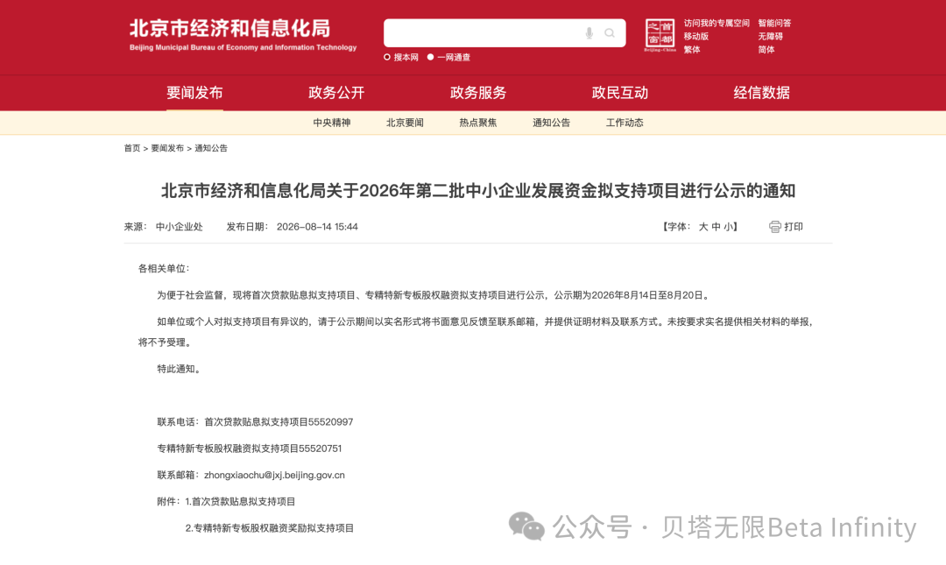Set font size to 小

[729, 227]
